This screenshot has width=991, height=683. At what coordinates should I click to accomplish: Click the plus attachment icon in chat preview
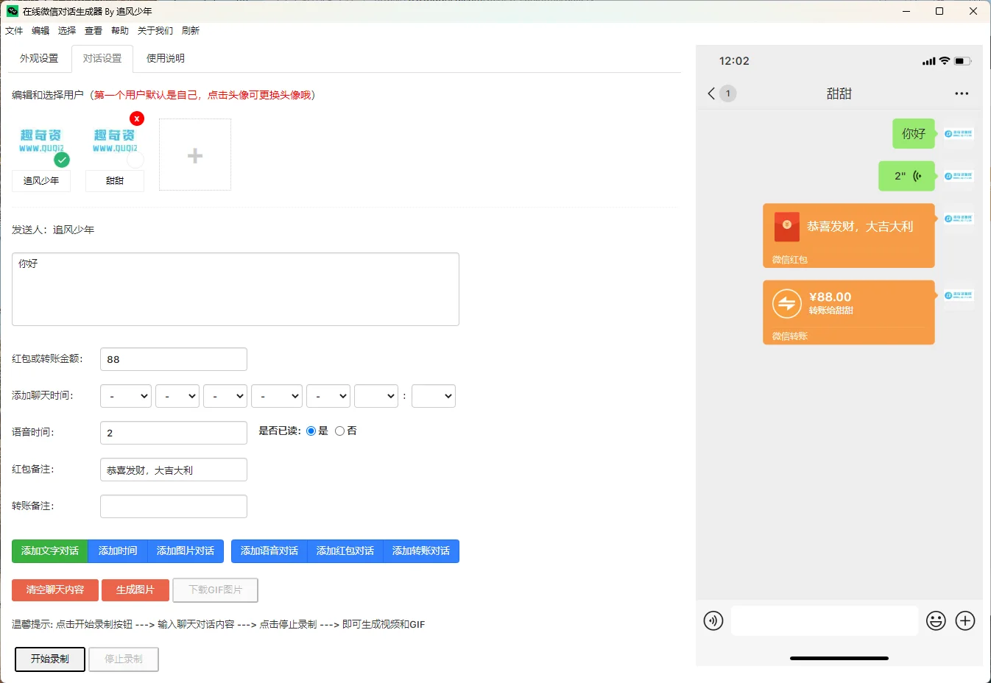pyautogui.click(x=965, y=620)
